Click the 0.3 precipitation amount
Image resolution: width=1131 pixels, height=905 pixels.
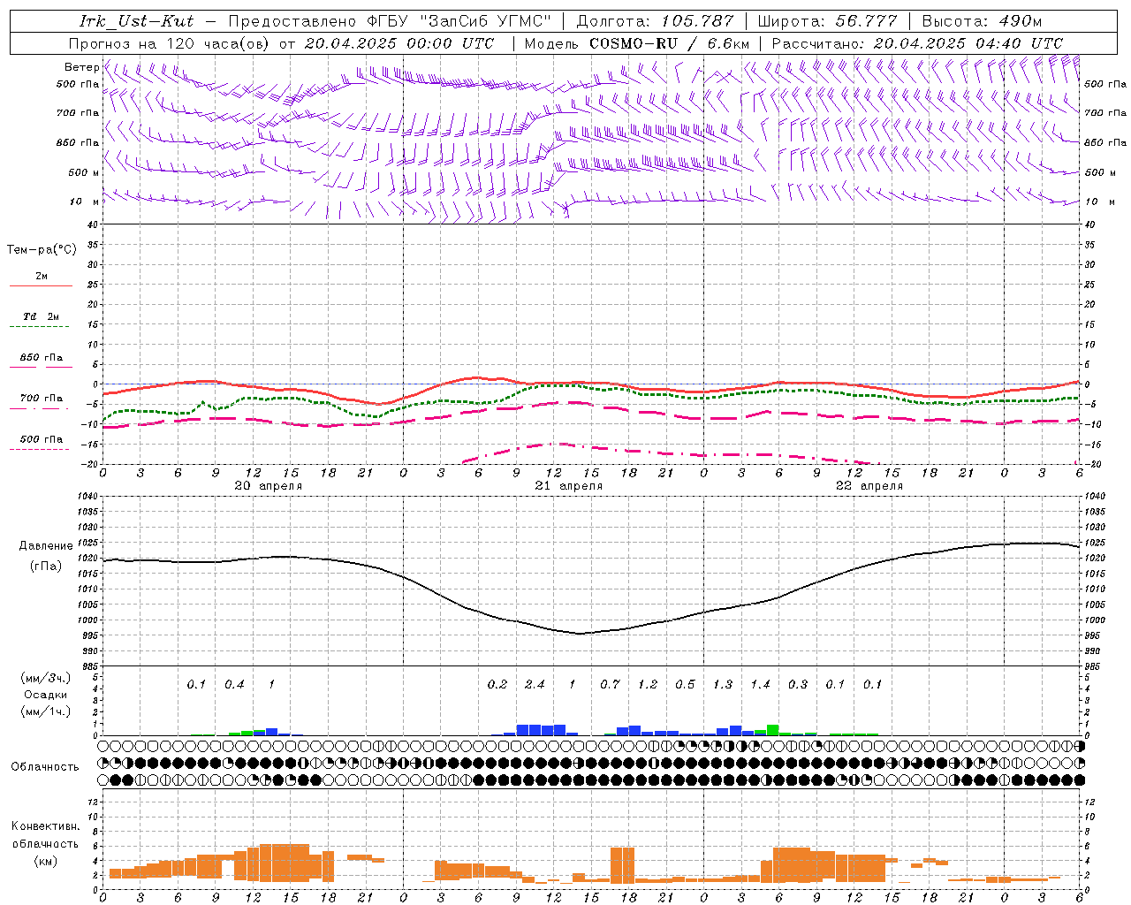point(798,685)
